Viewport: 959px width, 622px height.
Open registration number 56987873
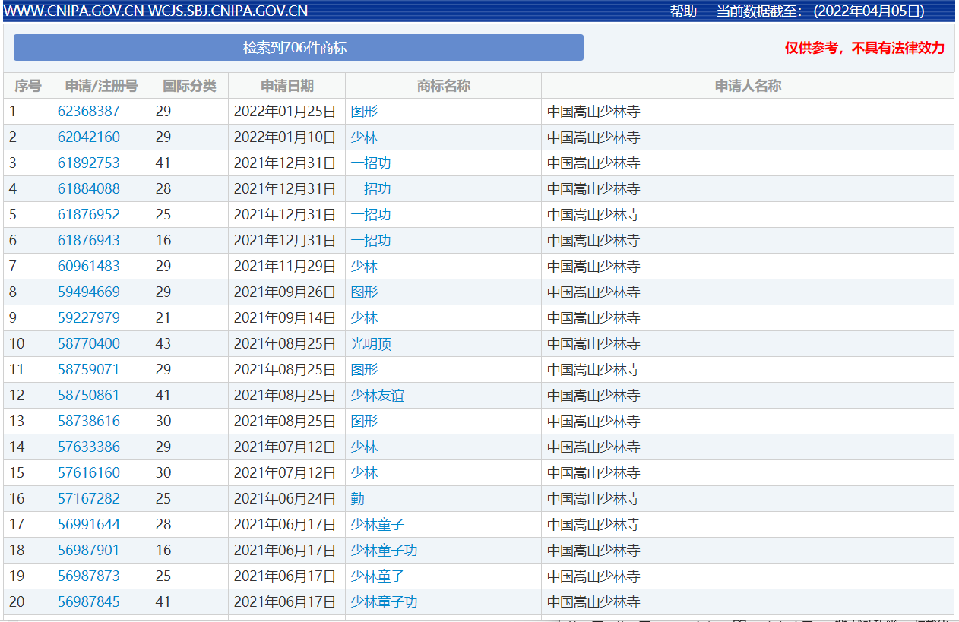(89, 576)
